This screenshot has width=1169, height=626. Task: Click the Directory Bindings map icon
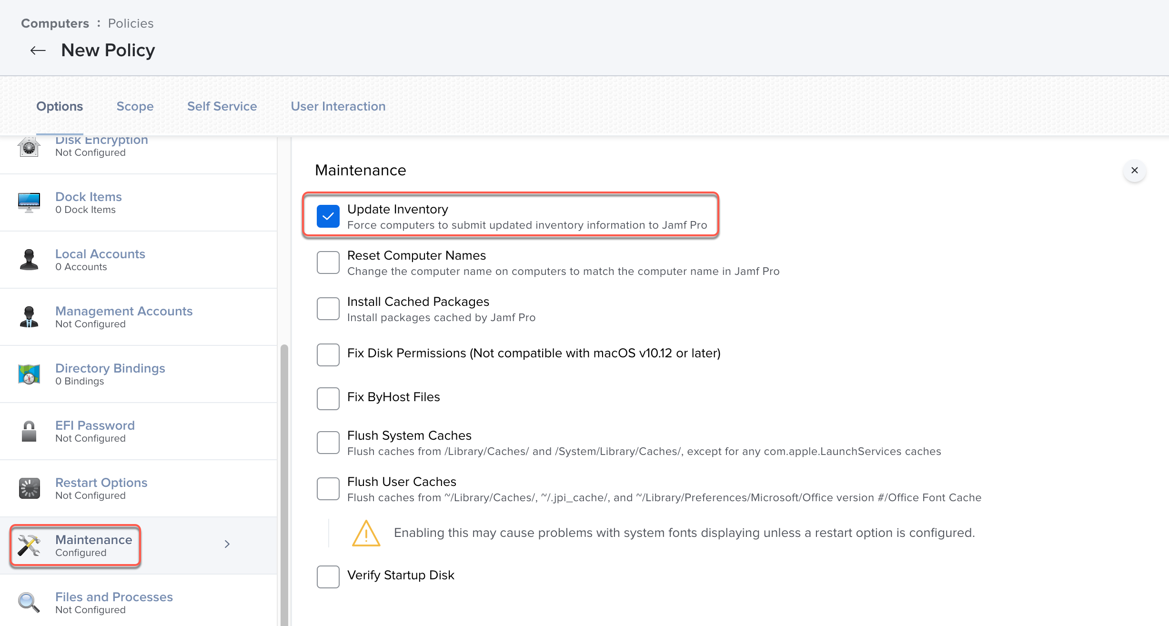pos(29,374)
